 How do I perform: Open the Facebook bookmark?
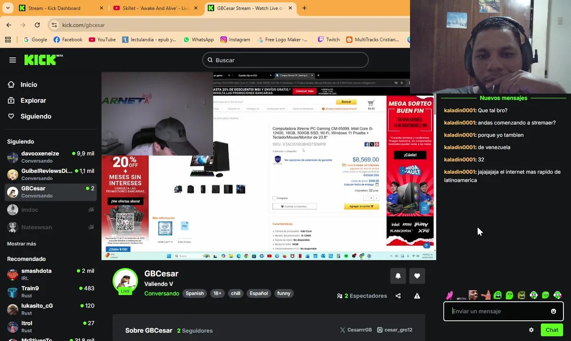point(68,40)
